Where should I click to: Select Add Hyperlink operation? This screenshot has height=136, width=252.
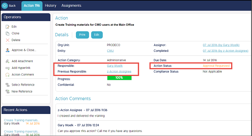(21, 68)
